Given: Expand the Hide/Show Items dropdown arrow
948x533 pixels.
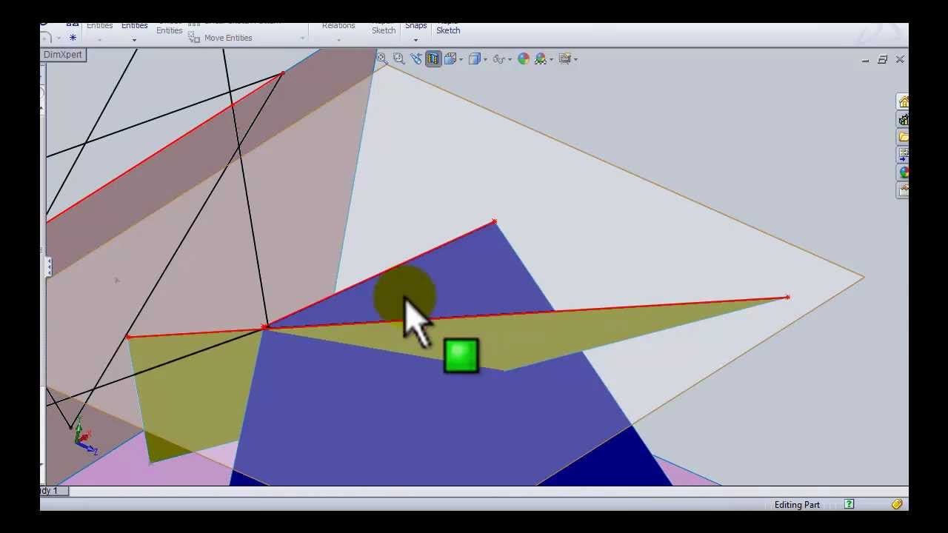Looking at the screenshot, I should [x=510, y=59].
